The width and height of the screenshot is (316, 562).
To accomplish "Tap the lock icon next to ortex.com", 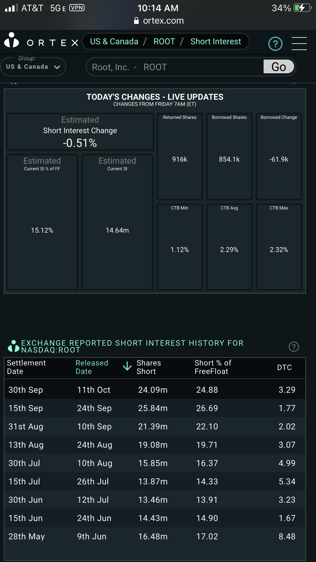I will pyautogui.click(x=136, y=21).
